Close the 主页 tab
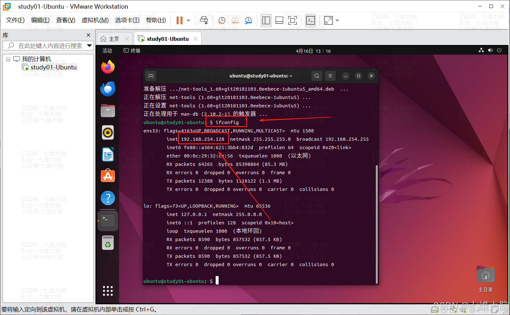The image size is (510, 315). [x=127, y=39]
